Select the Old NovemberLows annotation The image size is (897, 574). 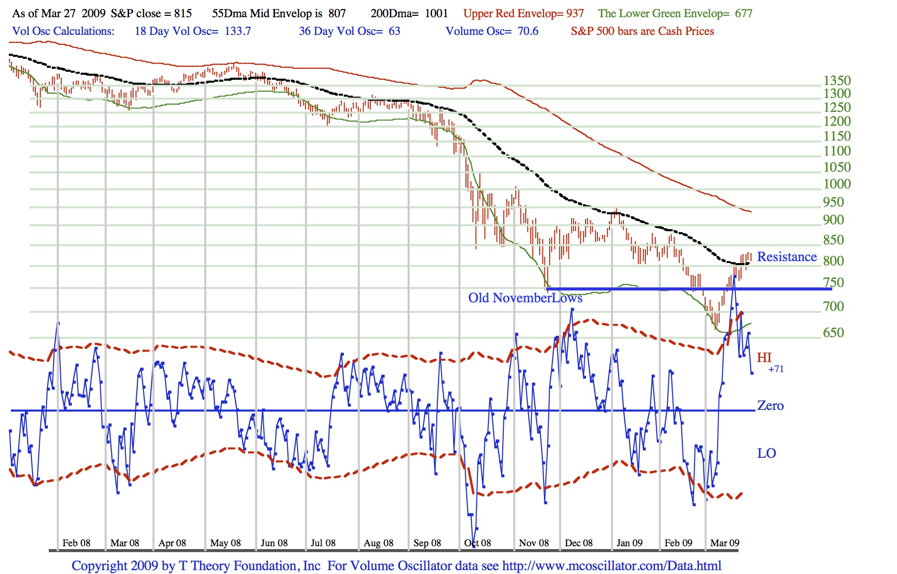coord(525,298)
